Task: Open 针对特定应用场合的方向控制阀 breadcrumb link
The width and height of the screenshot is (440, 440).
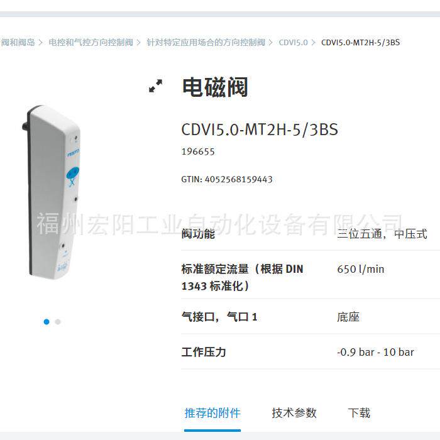Action: tap(206, 42)
